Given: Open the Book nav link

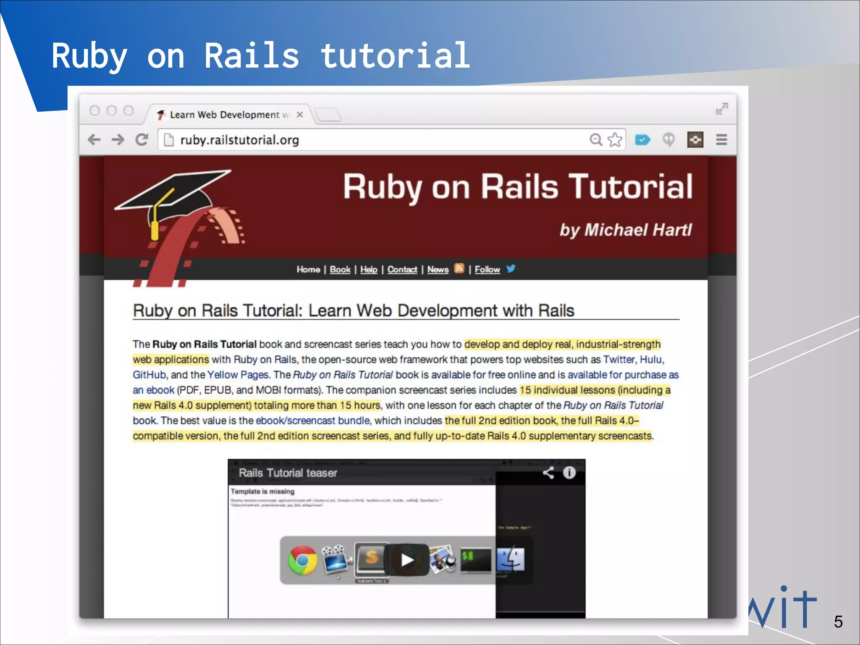Looking at the screenshot, I should [x=340, y=269].
